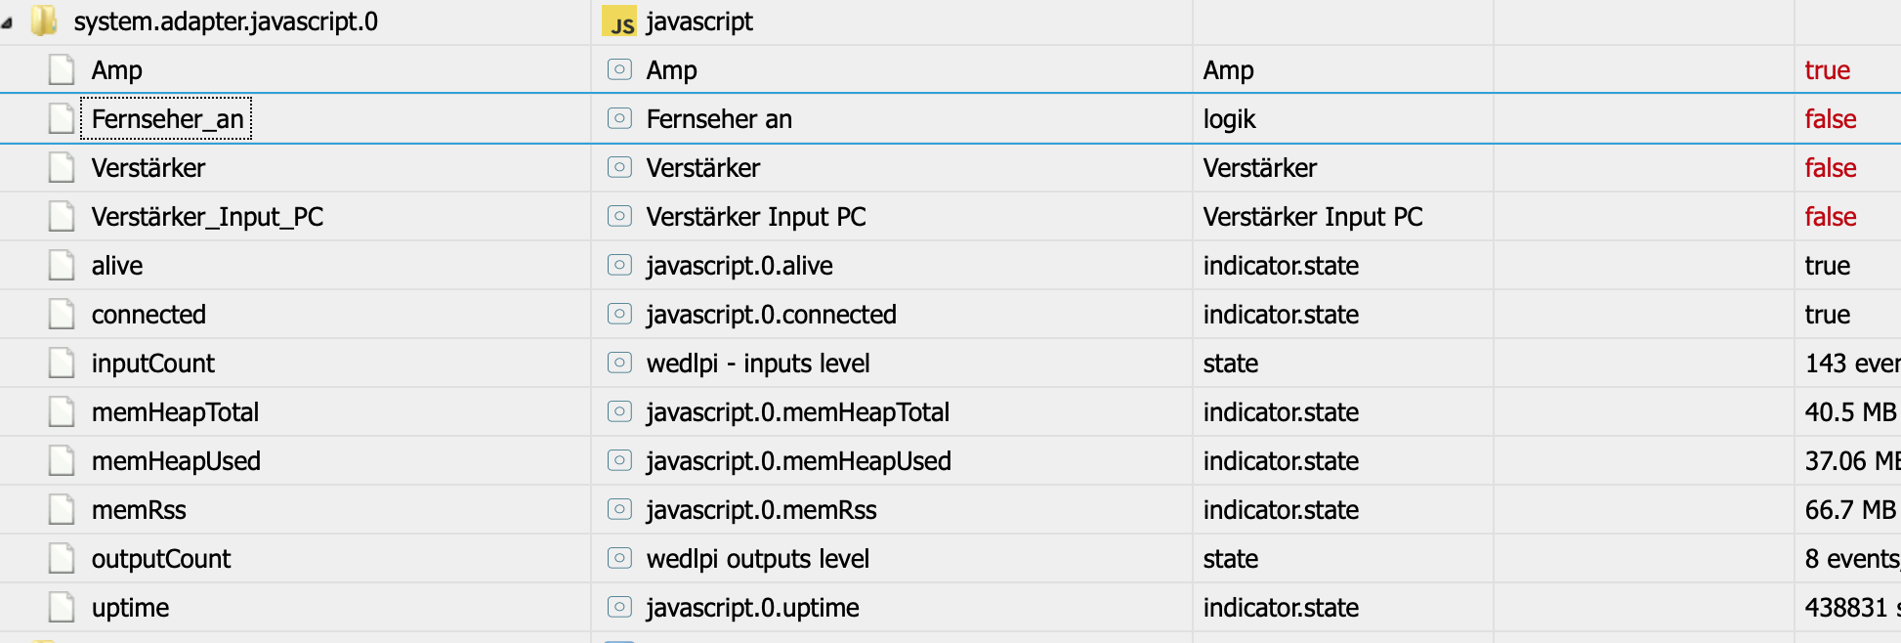Screen dimensions: 1901x643
Task: Click the state icon next to javascript.0.uptime
Action: click(x=619, y=608)
